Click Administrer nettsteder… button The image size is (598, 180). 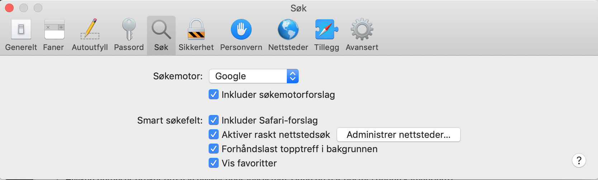click(398, 135)
